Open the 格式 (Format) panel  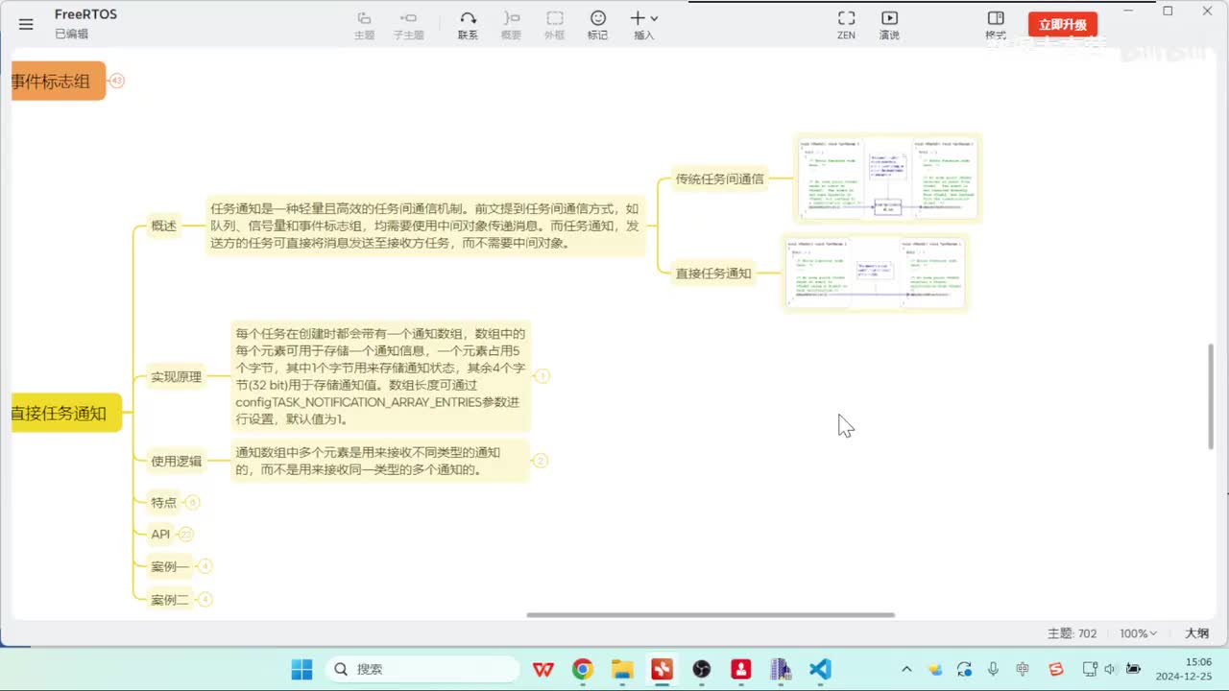point(996,26)
